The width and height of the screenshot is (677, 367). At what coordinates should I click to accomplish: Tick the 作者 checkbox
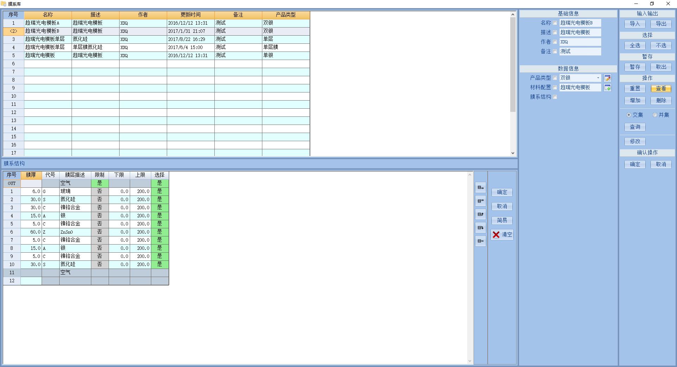tap(555, 42)
